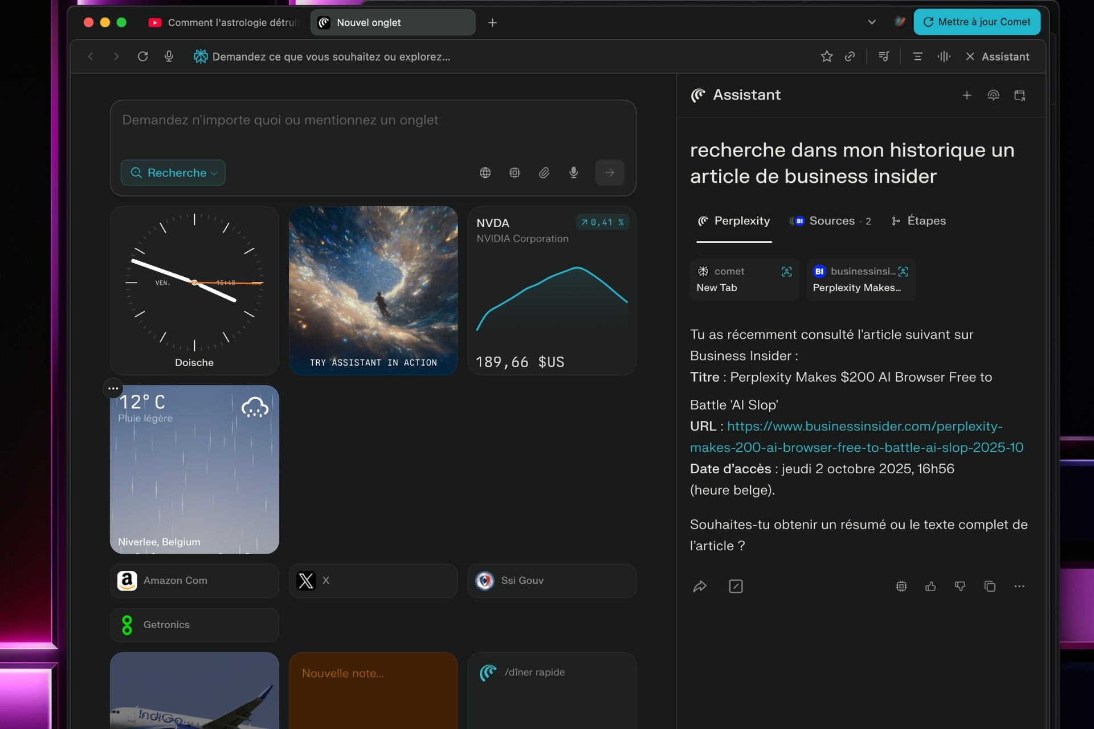Share the assistant response
Image resolution: width=1094 pixels, height=729 pixels.
(x=700, y=586)
